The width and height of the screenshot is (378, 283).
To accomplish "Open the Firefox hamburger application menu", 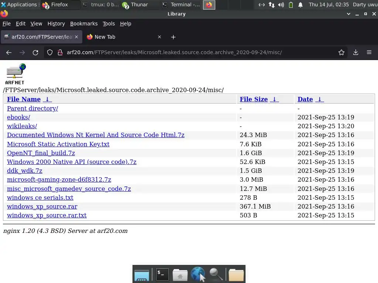I will [369, 52].
